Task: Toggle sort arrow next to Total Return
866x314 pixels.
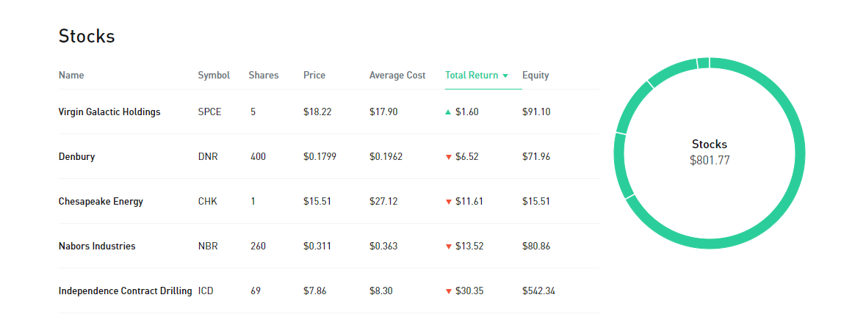Action: (x=505, y=76)
